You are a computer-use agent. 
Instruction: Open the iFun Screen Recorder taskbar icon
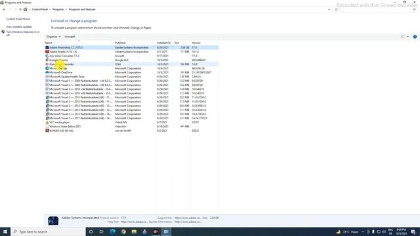pyautogui.click(x=156, y=231)
